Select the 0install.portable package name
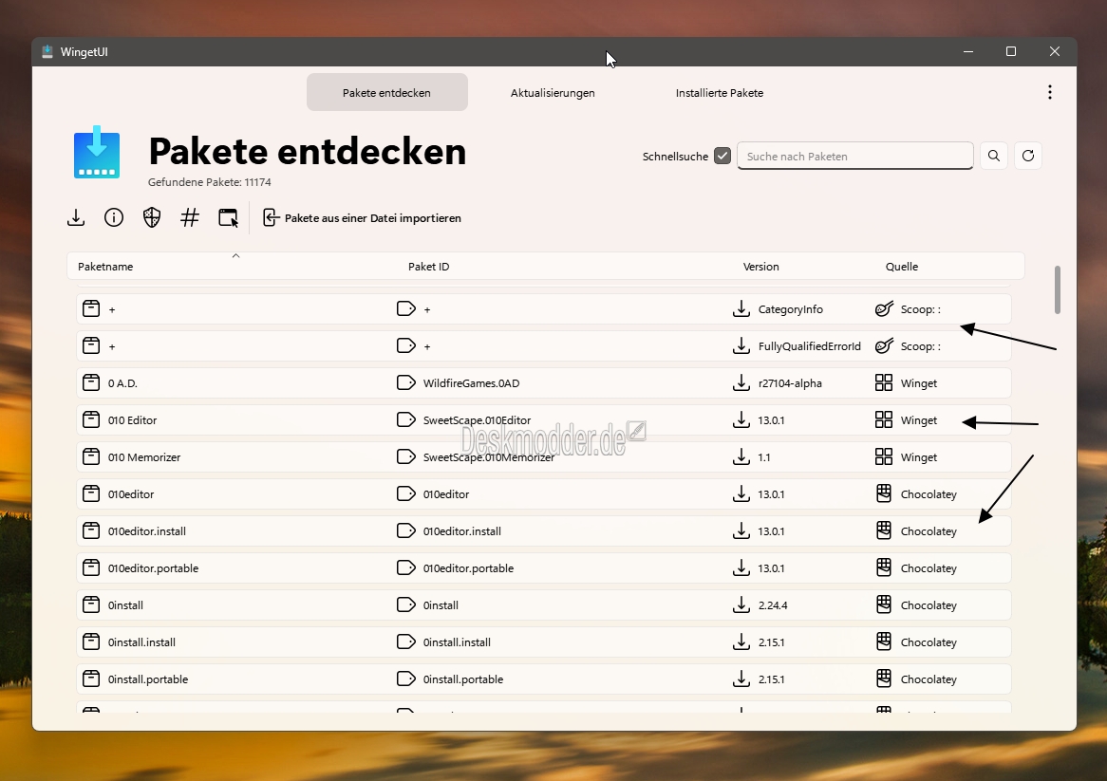The width and height of the screenshot is (1107, 781). tap(148, 679)
